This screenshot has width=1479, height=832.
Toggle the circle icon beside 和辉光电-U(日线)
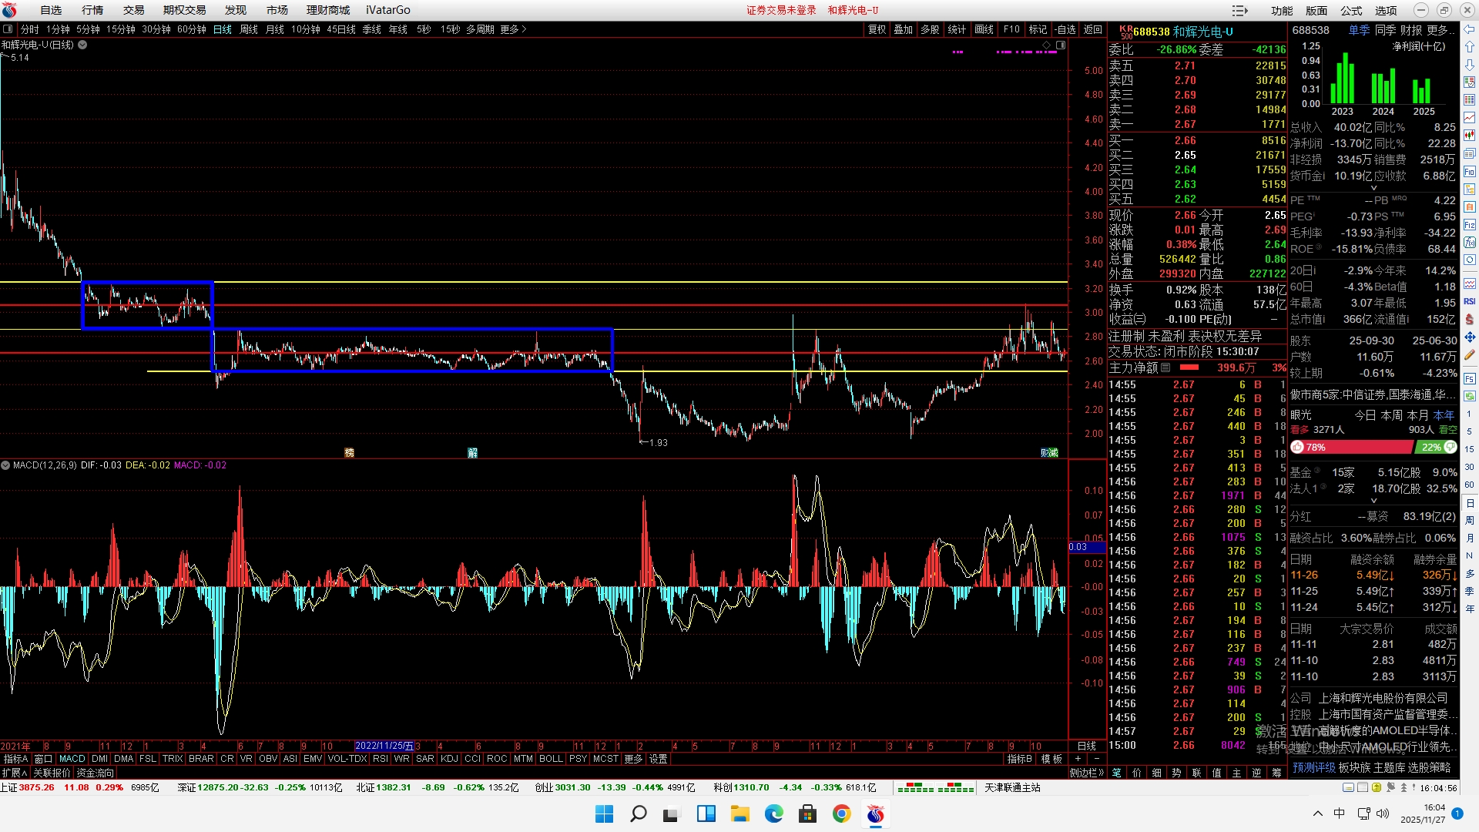82,45
